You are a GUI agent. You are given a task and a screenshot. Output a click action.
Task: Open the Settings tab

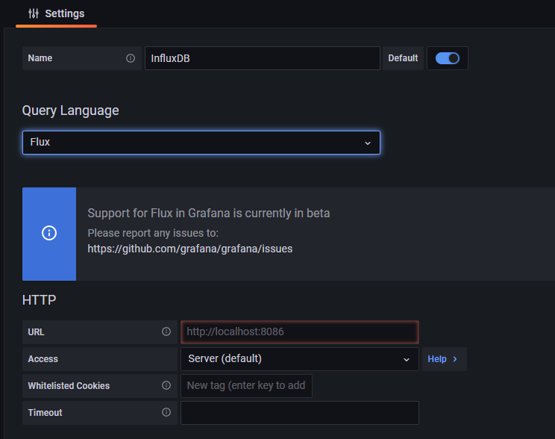pyautogui.click(x=56, y=13)
